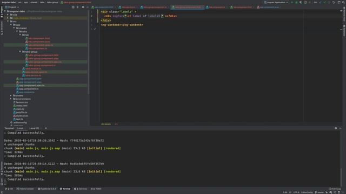Click the expand/collapse-all icon in Project panel header
This screenshot has height=194, width=346.
[77, 7]
